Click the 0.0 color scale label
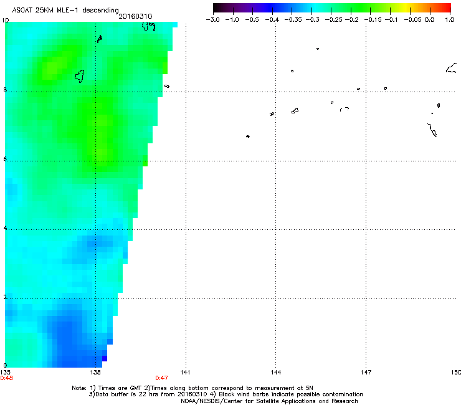This screenshot has width=461, height=405. coord(430,20)
